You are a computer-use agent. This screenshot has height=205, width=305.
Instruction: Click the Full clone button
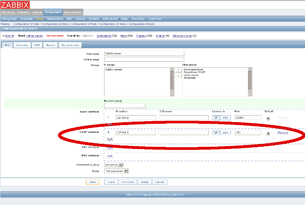tap(127, 182)
